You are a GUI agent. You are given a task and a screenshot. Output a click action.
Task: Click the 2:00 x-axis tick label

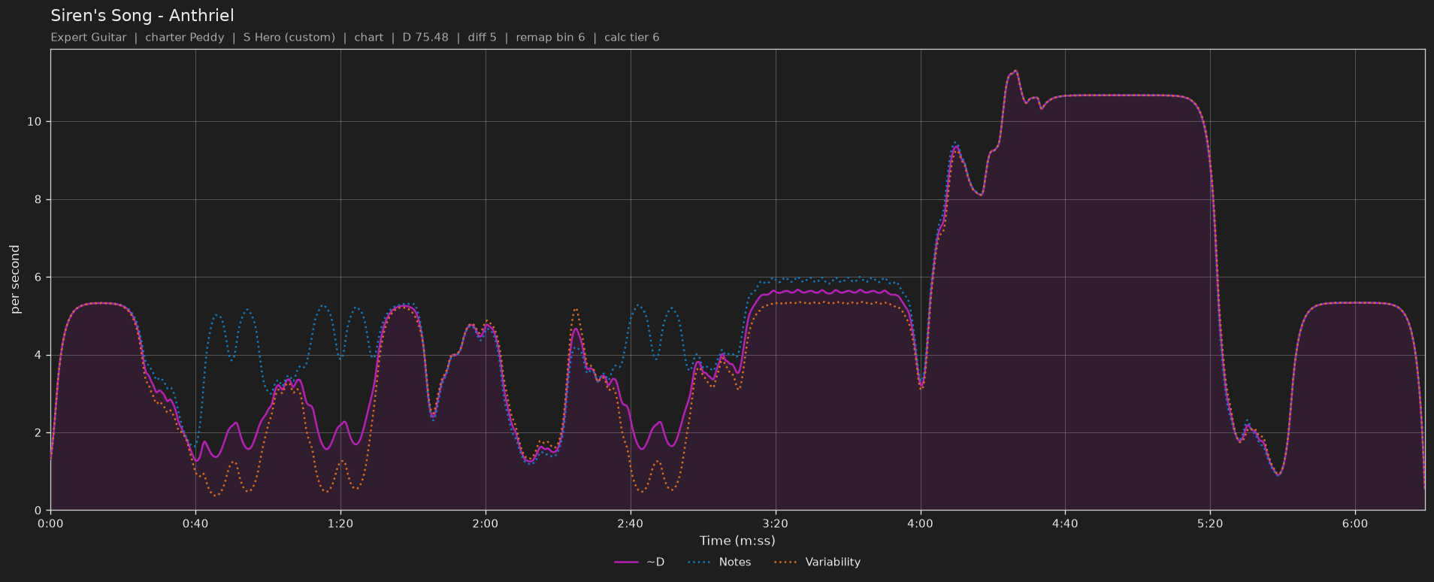pyautogui.click(x=486, y=523)
